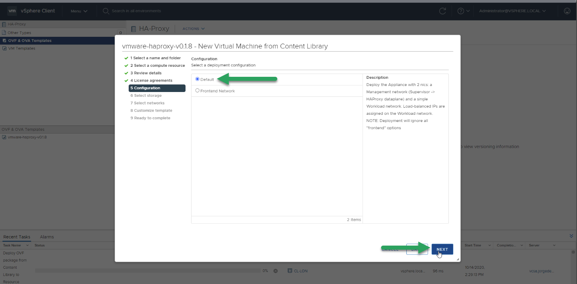Click step 9 Ready to complete

[150, 118]
